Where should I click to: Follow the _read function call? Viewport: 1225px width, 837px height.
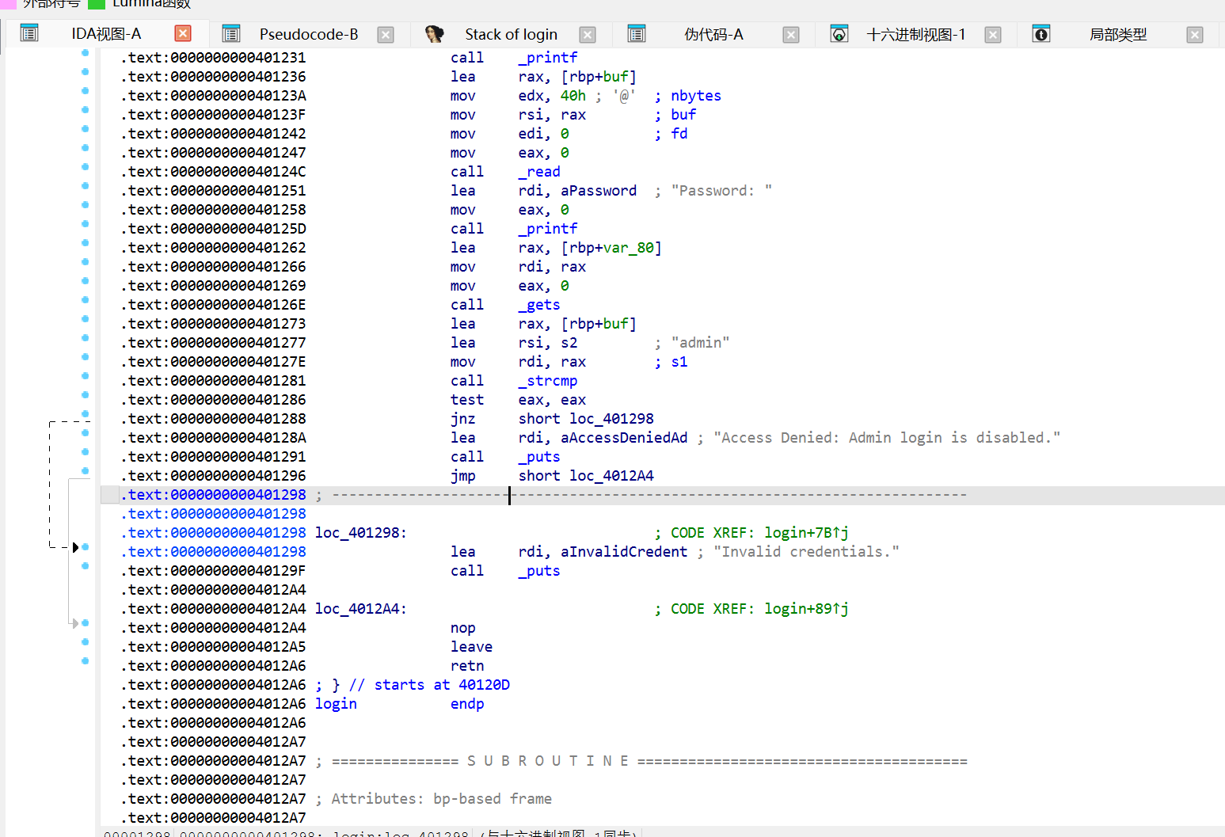click(539, 172)
